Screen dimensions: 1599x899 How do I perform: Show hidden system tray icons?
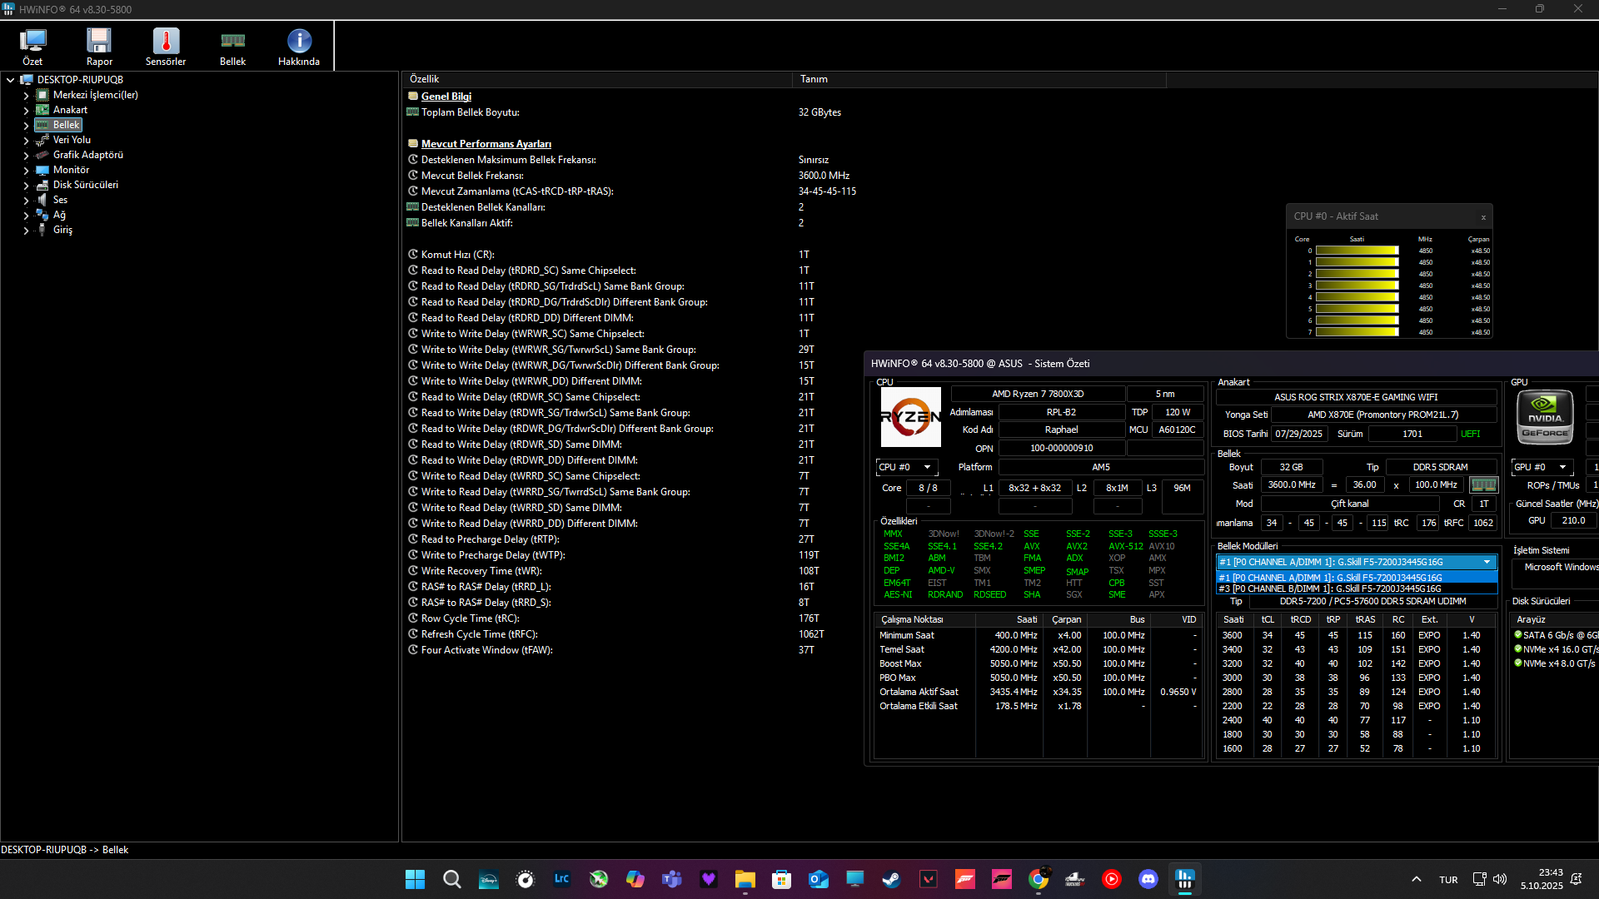1416,879
